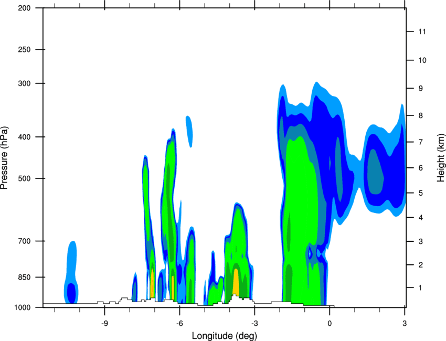
Task: Click the 6 km height tick label
Action: coord(420,168)
